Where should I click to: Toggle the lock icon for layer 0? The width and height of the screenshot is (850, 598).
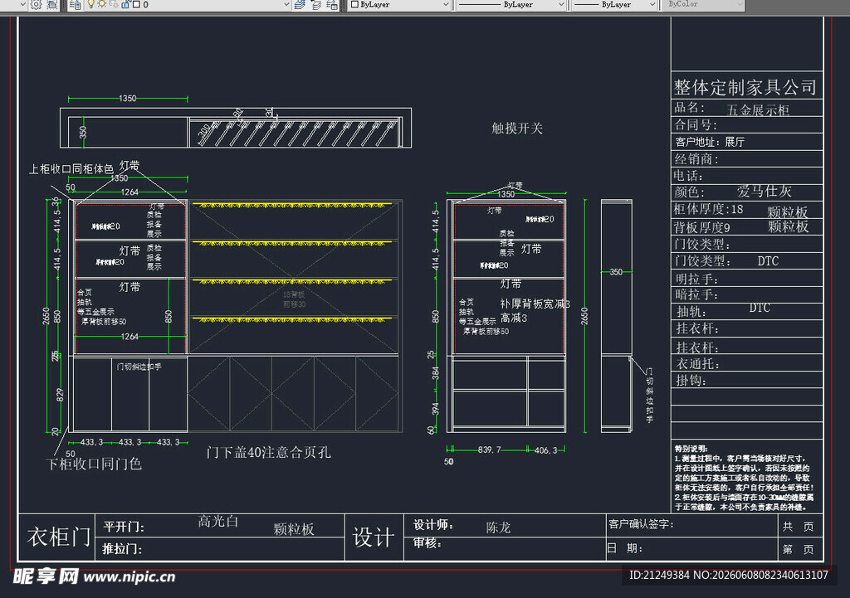[126, 4]
